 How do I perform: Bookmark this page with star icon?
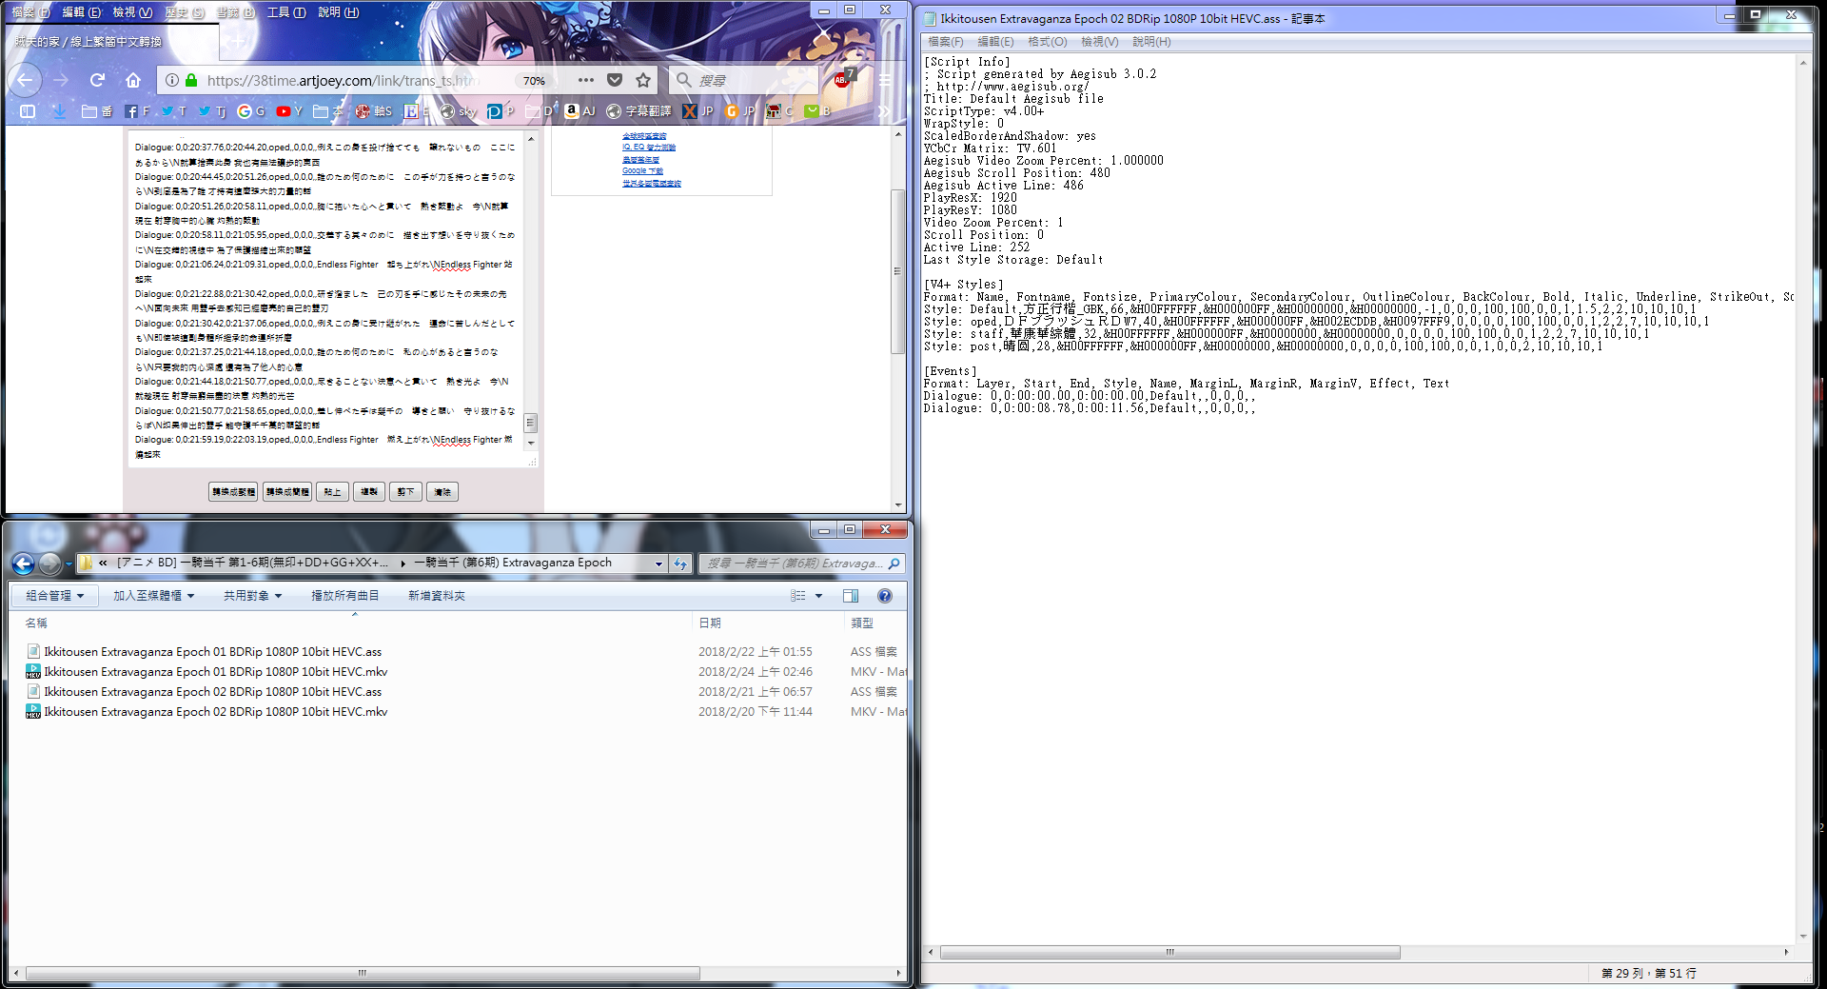[x=643, y=80]
